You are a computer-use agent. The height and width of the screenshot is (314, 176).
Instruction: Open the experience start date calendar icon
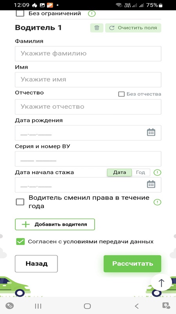[x=151, y=184]
